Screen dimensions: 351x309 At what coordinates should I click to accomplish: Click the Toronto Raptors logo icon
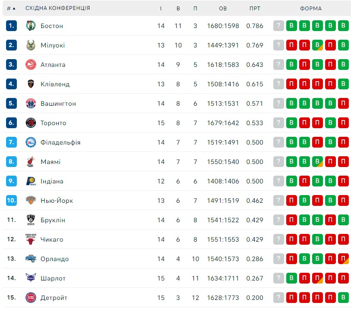[31, 123]
